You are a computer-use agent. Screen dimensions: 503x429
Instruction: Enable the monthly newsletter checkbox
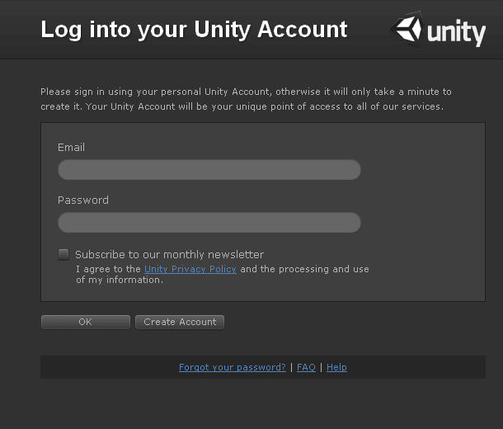pyautogui.click(x=63, y=254)
